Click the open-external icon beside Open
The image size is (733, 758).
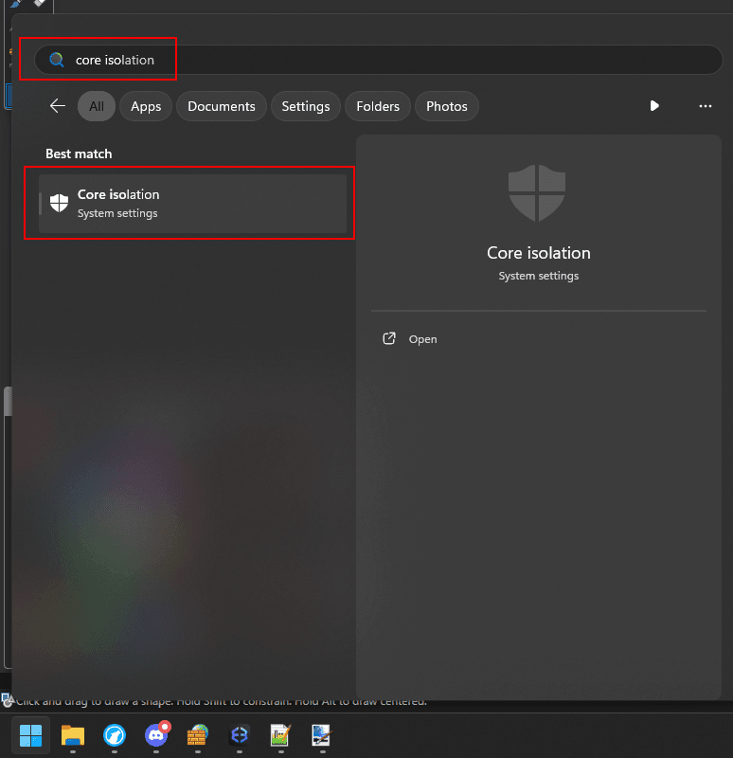point(389,338)
